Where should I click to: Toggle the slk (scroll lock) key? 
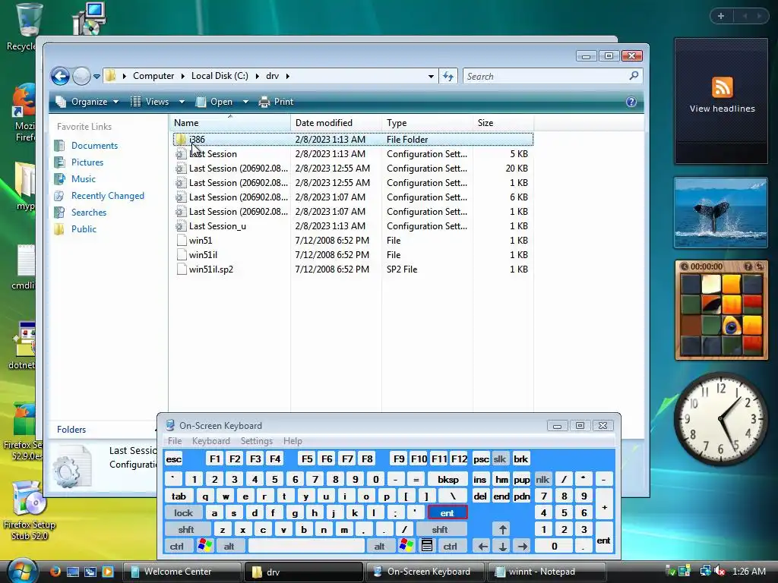click(500, 459)
